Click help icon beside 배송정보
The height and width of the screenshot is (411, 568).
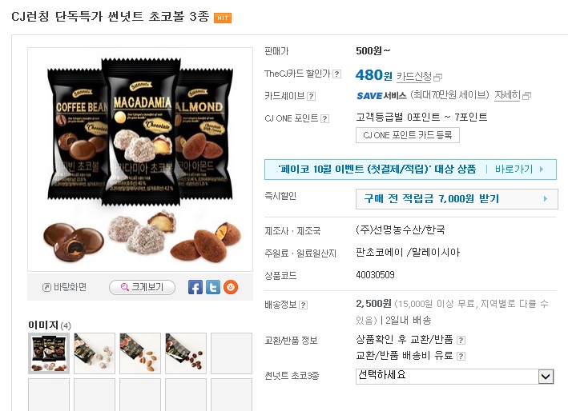pos(304,305)
